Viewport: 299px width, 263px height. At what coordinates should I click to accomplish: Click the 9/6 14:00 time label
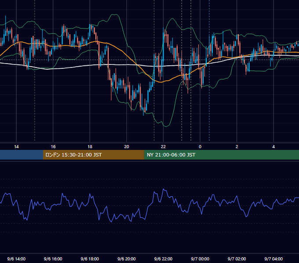point(16,259)
